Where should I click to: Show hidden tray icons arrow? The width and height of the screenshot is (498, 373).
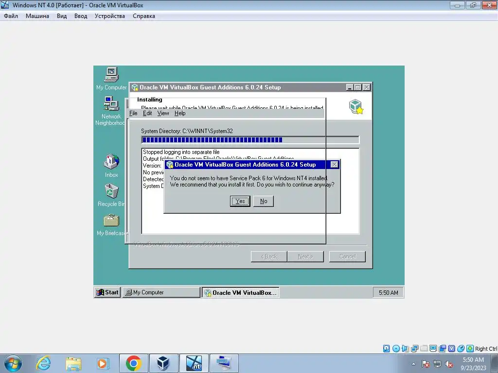coord(413,364)
